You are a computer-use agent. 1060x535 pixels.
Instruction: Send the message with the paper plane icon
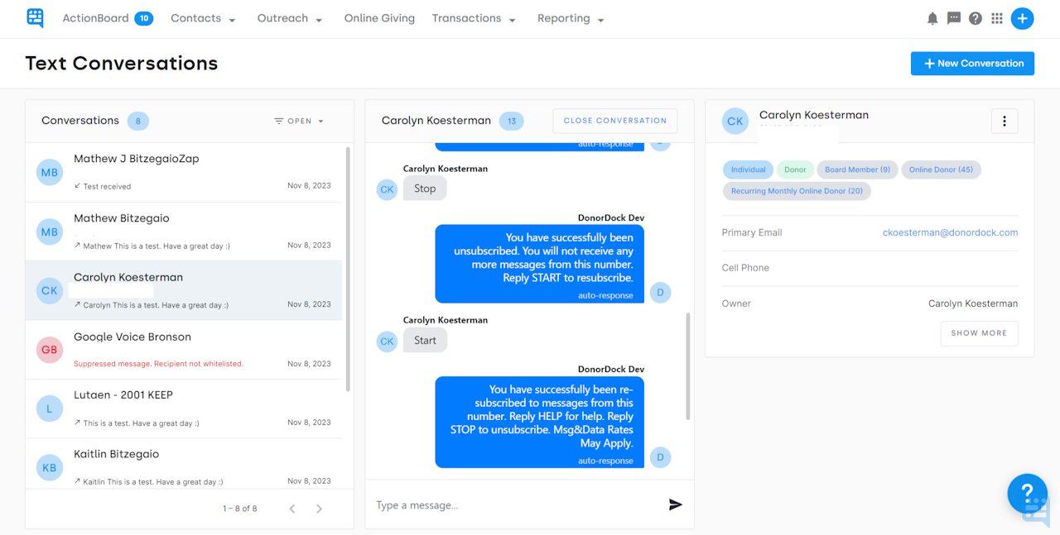(676, 504)
